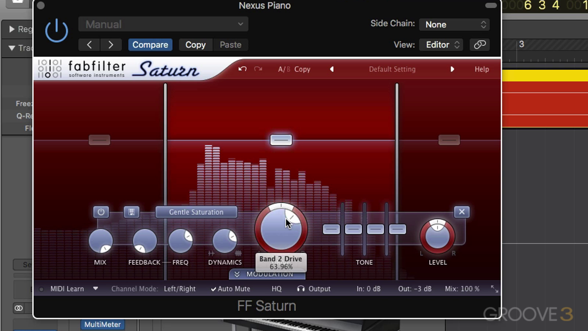Click the Band 2 Drive knob
The width and height of the screenshot is (588, 331).
pos(281,229)
